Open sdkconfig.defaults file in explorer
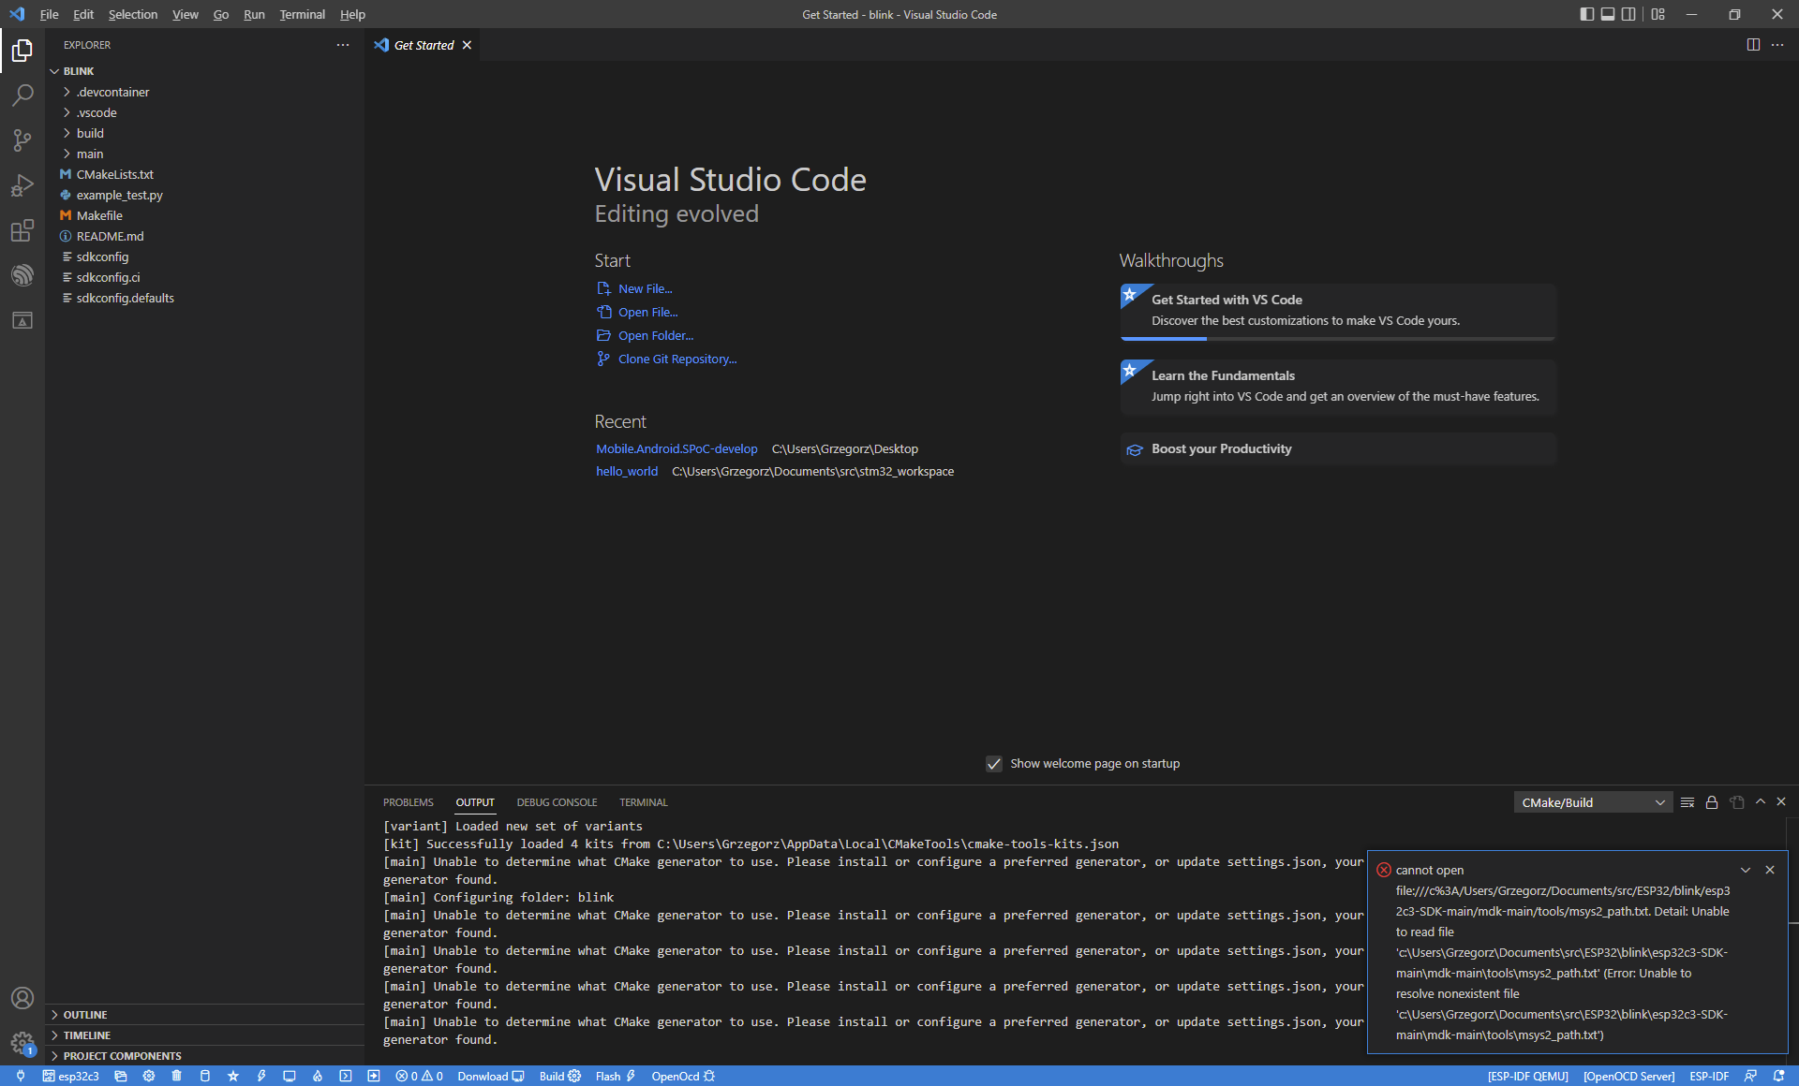The width and height of the screenshot is (1799, 1086). (x=204, y=298)
